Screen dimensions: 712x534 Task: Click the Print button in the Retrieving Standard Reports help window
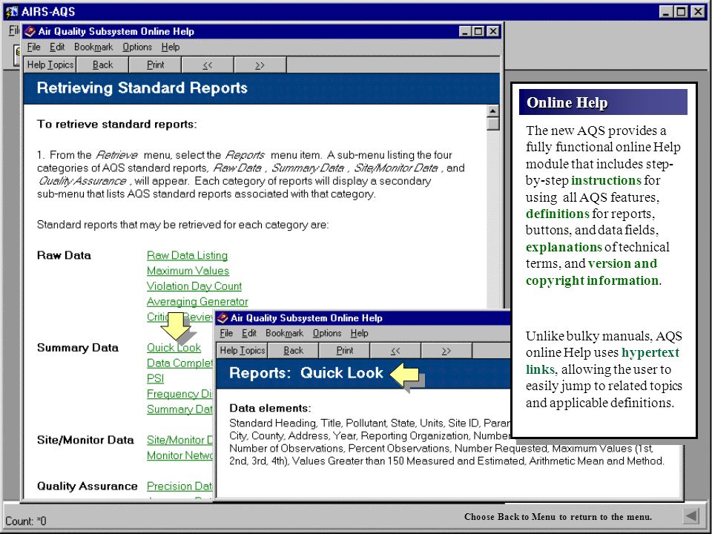tap(155, 65)
